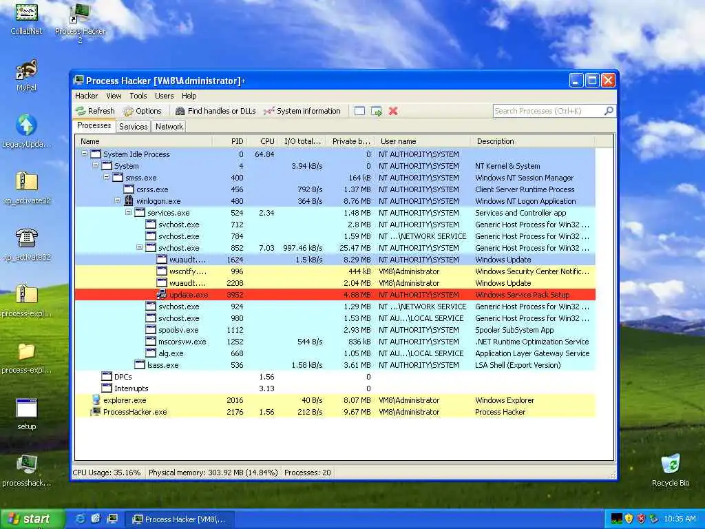The image size is (705, 529).
Task: Collapse the smss.exe tree node
Action: pyautogui.click(x=107, y=177)
